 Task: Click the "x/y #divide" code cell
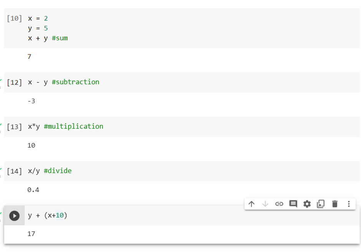coord(50,171)
